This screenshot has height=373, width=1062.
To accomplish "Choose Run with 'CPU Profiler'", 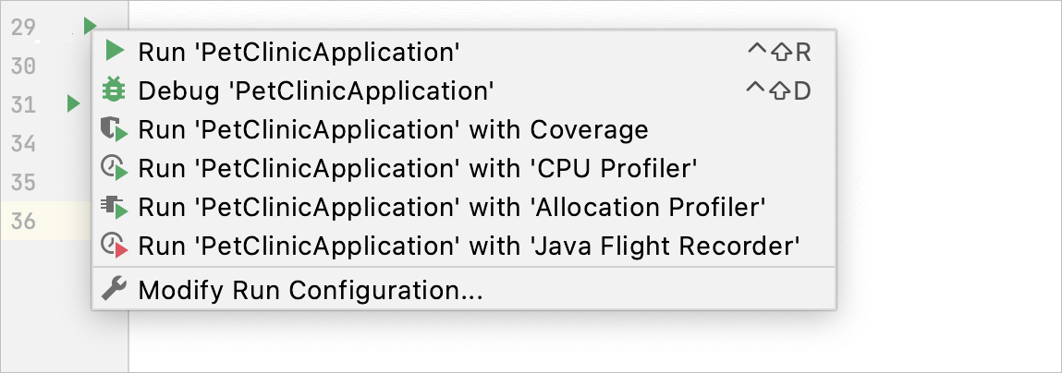I will 464,168.
